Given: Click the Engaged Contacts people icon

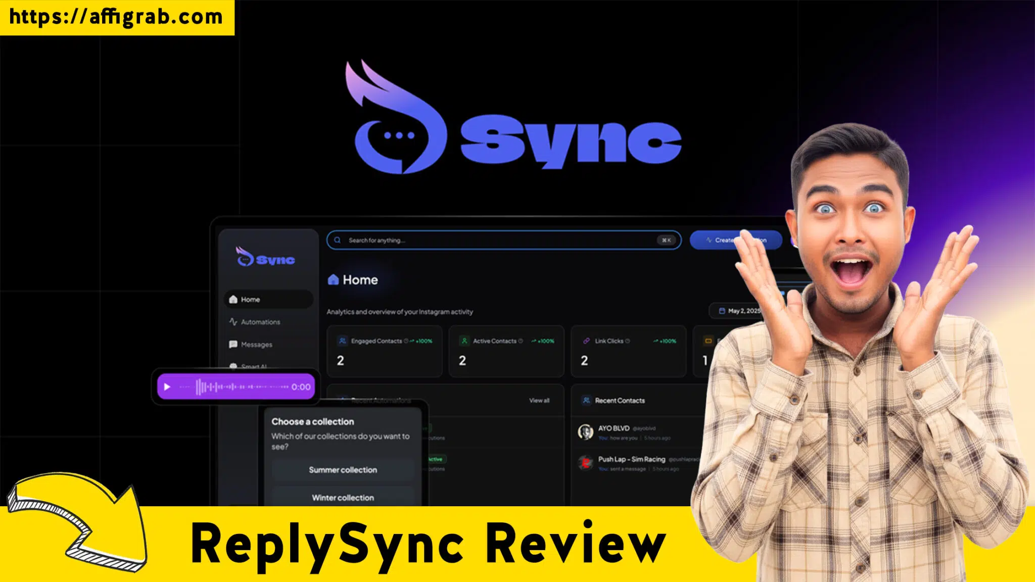Looking at the screenshot, I should point(343,341).
